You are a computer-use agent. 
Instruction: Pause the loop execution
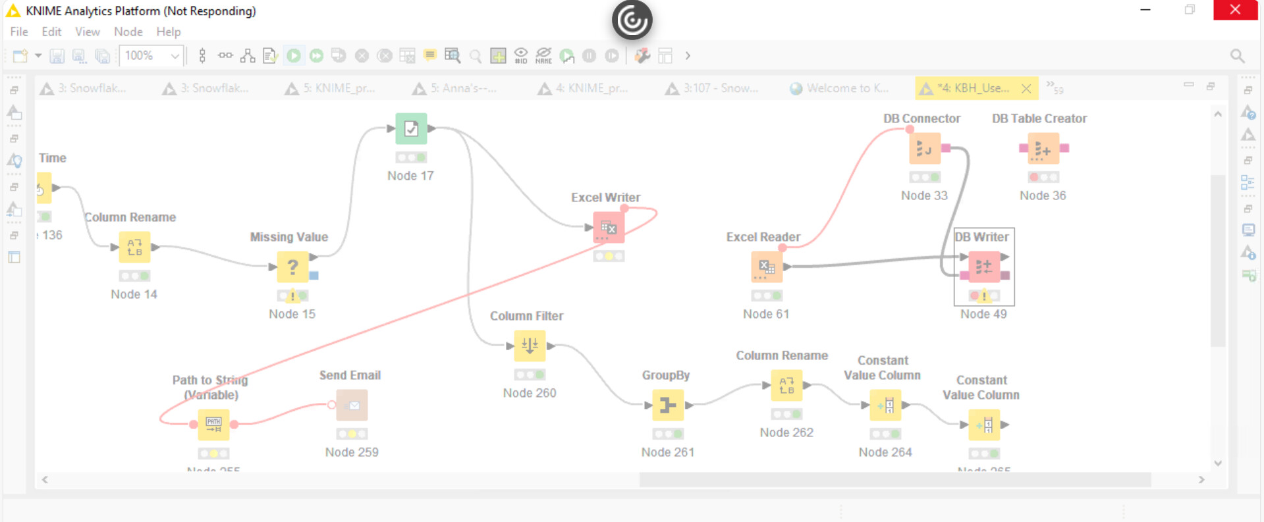tap(590, 56)
